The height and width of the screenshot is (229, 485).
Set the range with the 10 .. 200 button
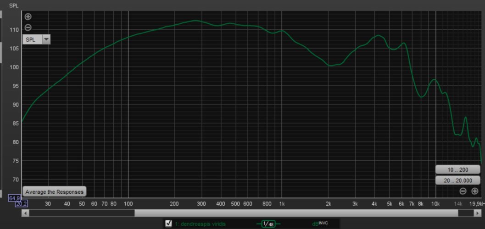457,169
